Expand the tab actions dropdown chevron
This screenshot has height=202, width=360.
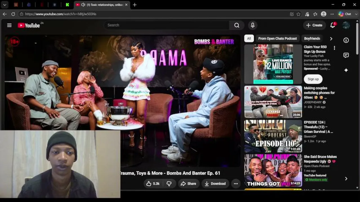[x=5, y=5]
